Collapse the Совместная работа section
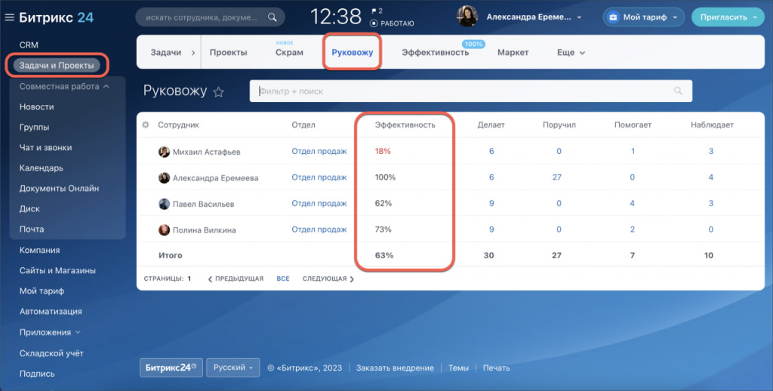This screenshot has height=391, width=773. point(106,86)
